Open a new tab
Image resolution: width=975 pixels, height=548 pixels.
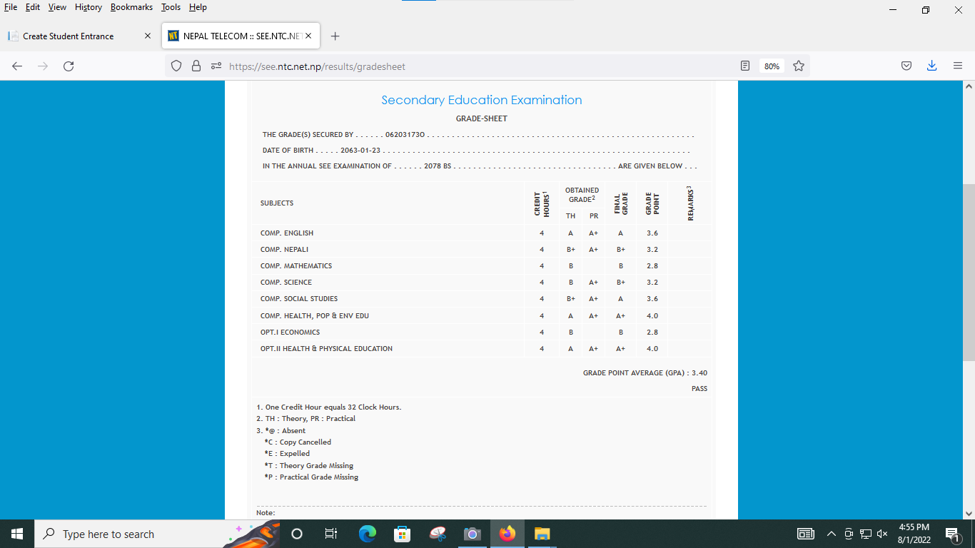pyautogui.click(x=335, y=36)
